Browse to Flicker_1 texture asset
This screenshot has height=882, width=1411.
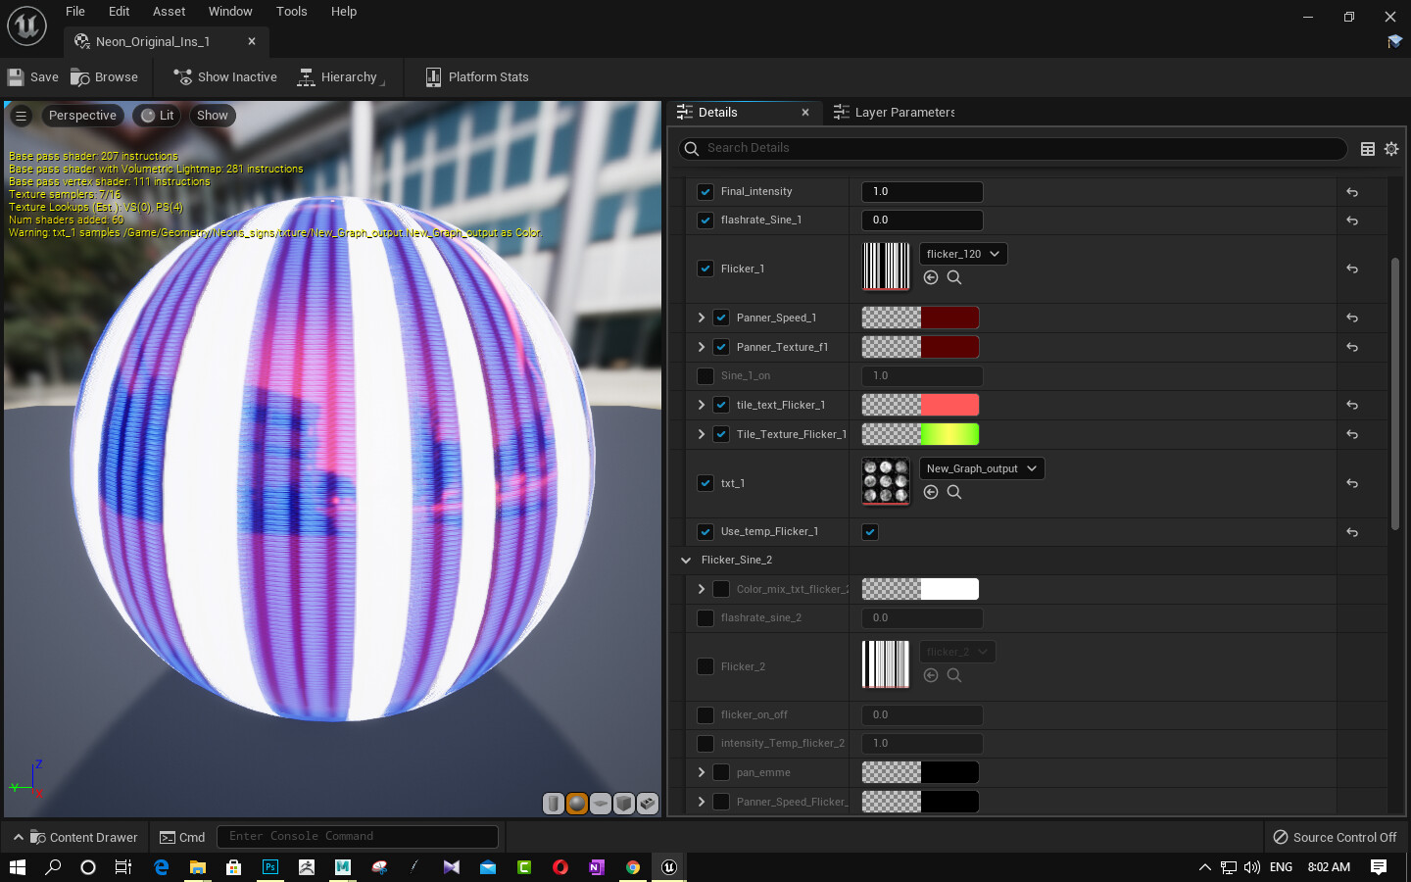(x=954, y=277)
